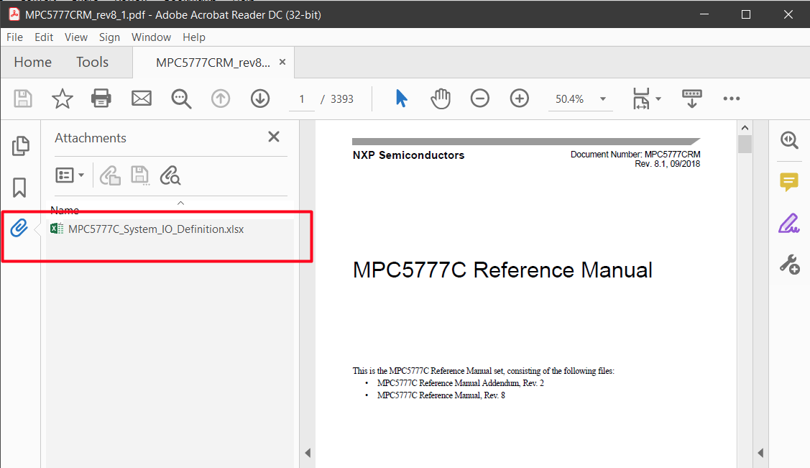Open the Attachments panel search icon
Image resolution: width=810 pixels, height=468 pixels.
point(170,175)
